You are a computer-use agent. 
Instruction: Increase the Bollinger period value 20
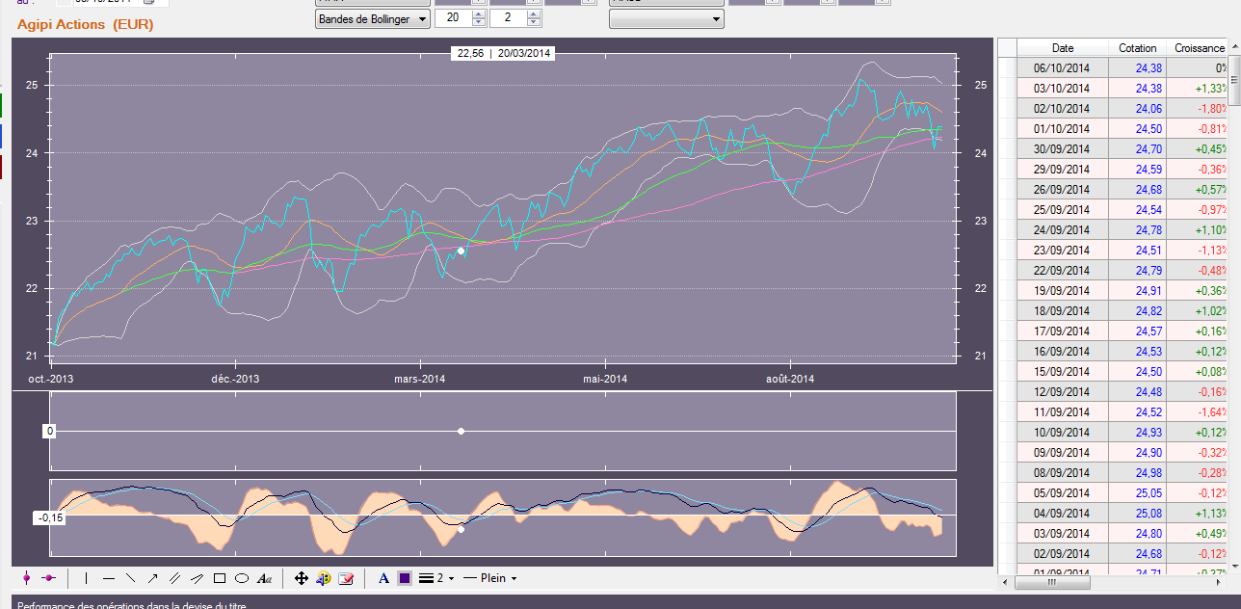pyautogui.click(x=479, y=14)
